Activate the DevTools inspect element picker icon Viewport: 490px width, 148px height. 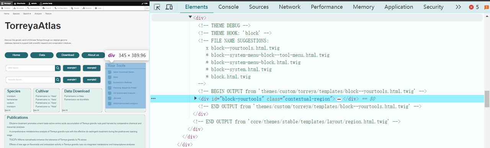pos(157,7)
